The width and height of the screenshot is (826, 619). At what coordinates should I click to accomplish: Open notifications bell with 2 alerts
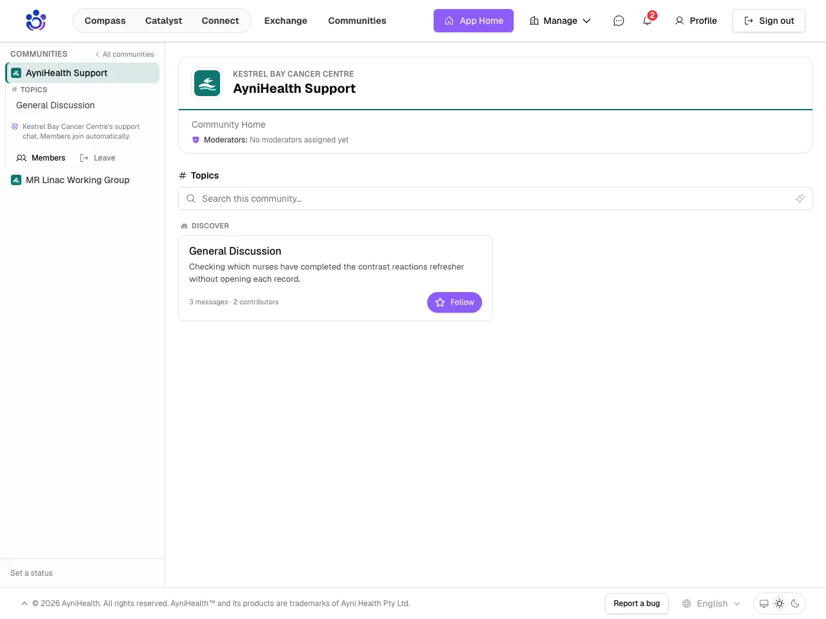[647, 21]
